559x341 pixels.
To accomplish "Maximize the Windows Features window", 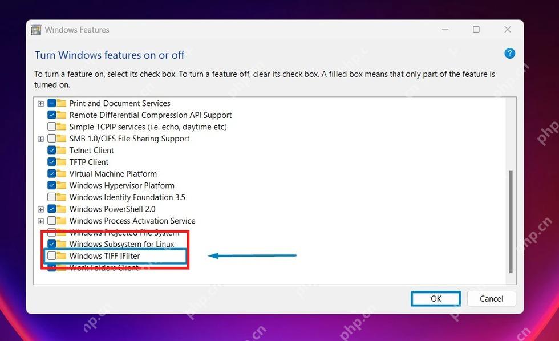I will pyautogui.click(x=476, y=30).
